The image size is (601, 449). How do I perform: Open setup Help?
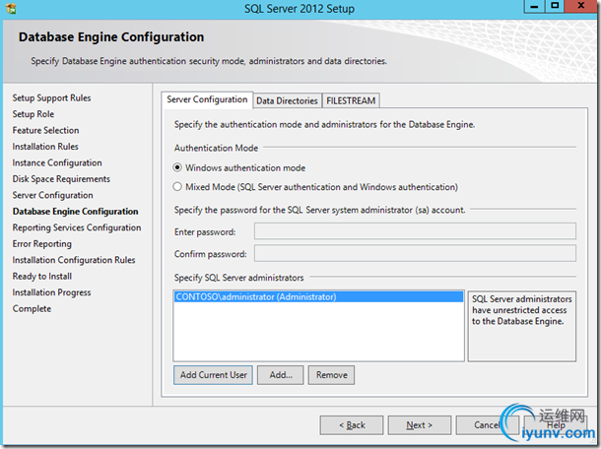[556, 424]
